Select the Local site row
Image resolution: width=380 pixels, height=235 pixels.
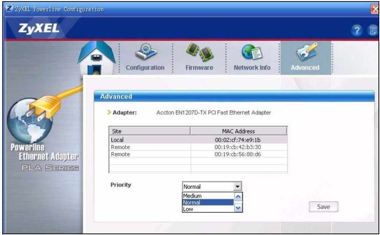[x=198, y=140]
